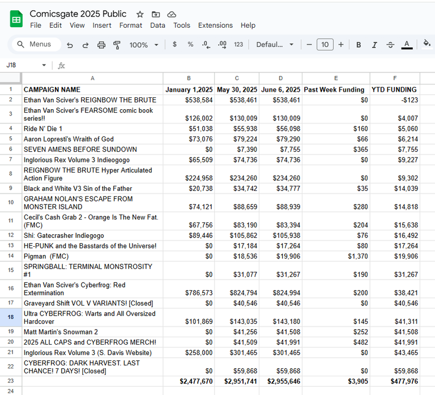
Task: Select the $786,573 January cell
Action: [189, 289]
